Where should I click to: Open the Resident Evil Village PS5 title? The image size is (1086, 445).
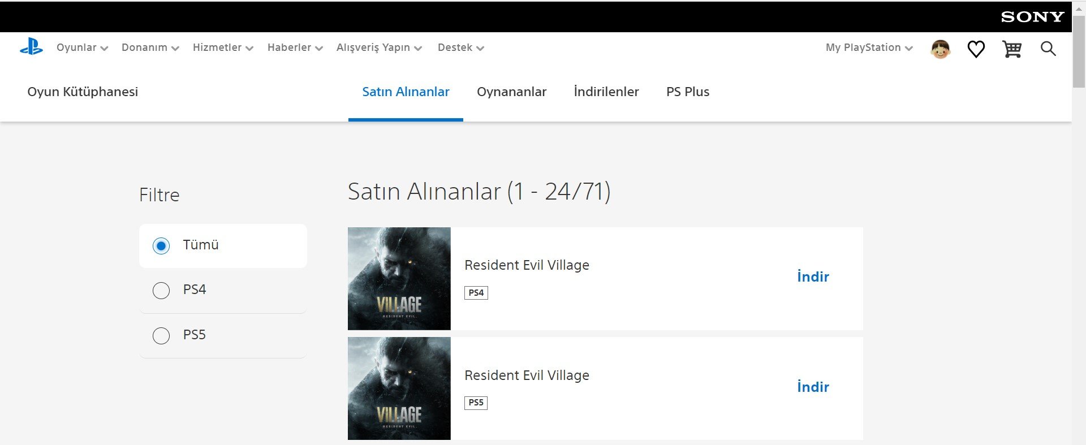point(527,375)
